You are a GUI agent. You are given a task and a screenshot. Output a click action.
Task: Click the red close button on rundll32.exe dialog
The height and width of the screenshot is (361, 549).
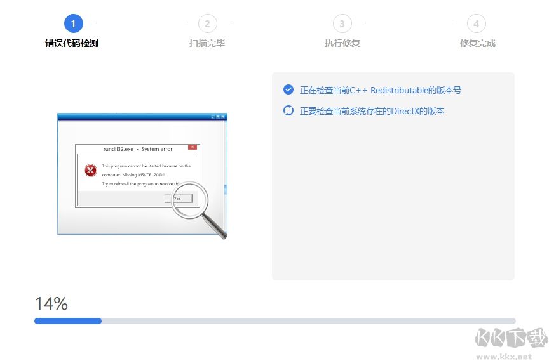click(193, 147)
